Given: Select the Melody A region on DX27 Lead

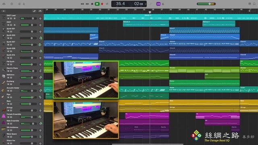Looking at the screenshot, I should (151, 17).
